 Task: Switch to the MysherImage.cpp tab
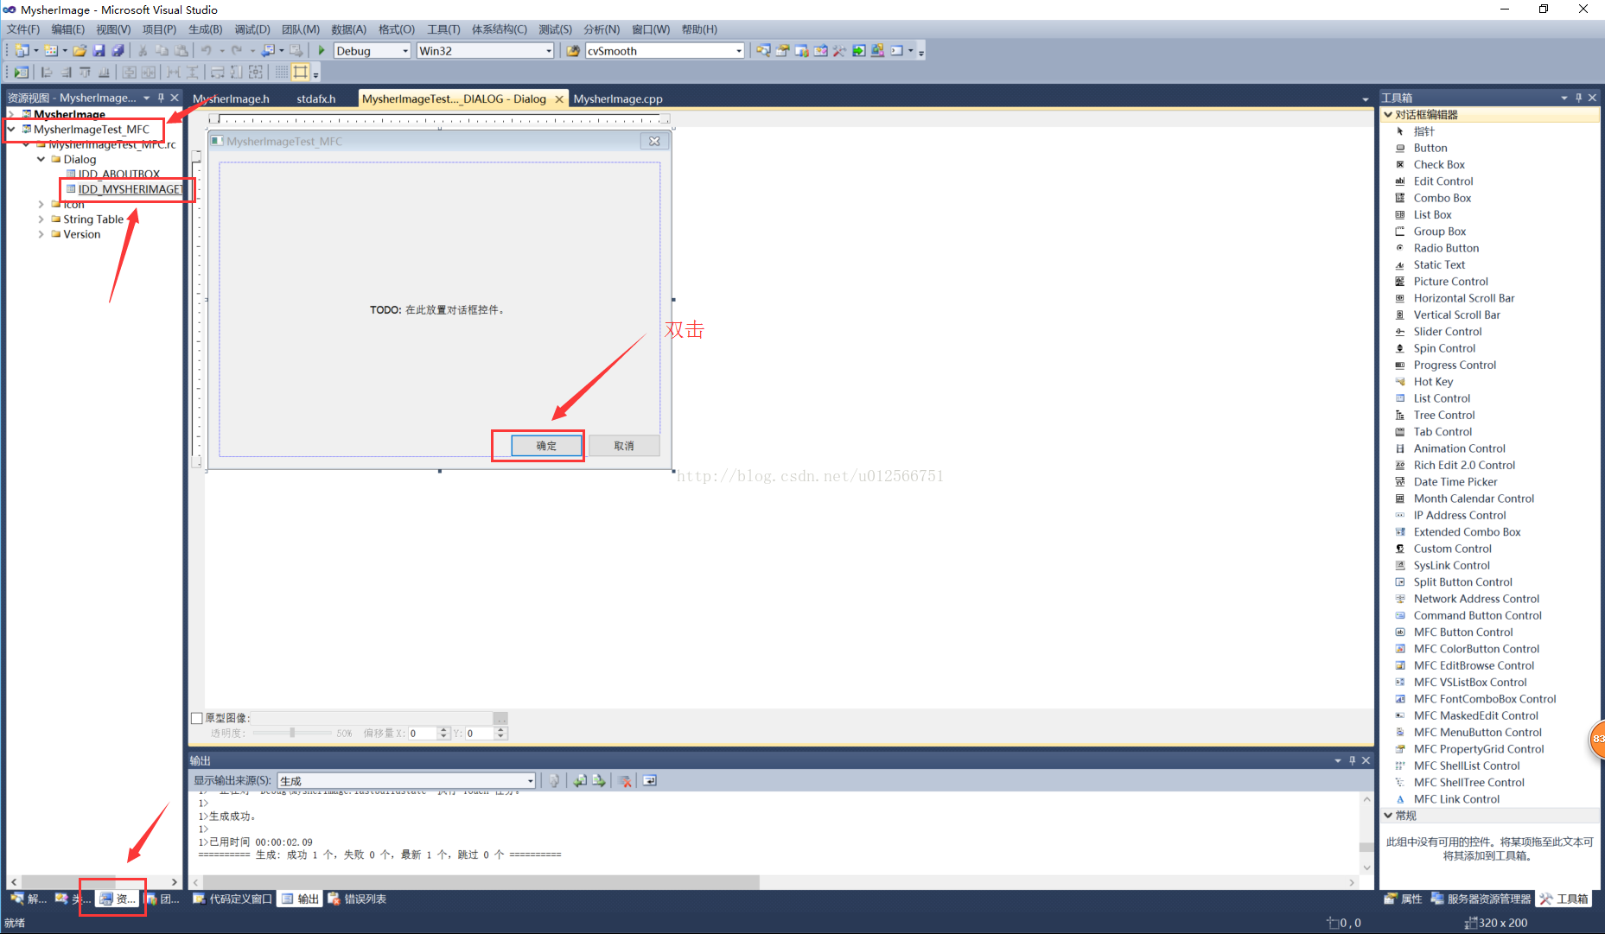tap(618, 98)
